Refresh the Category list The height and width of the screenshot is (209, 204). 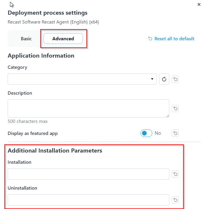[164, 79]
